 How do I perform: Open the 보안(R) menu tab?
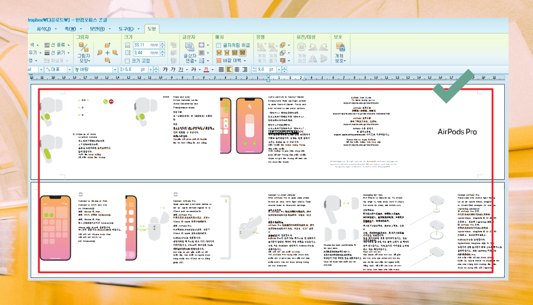97,29
